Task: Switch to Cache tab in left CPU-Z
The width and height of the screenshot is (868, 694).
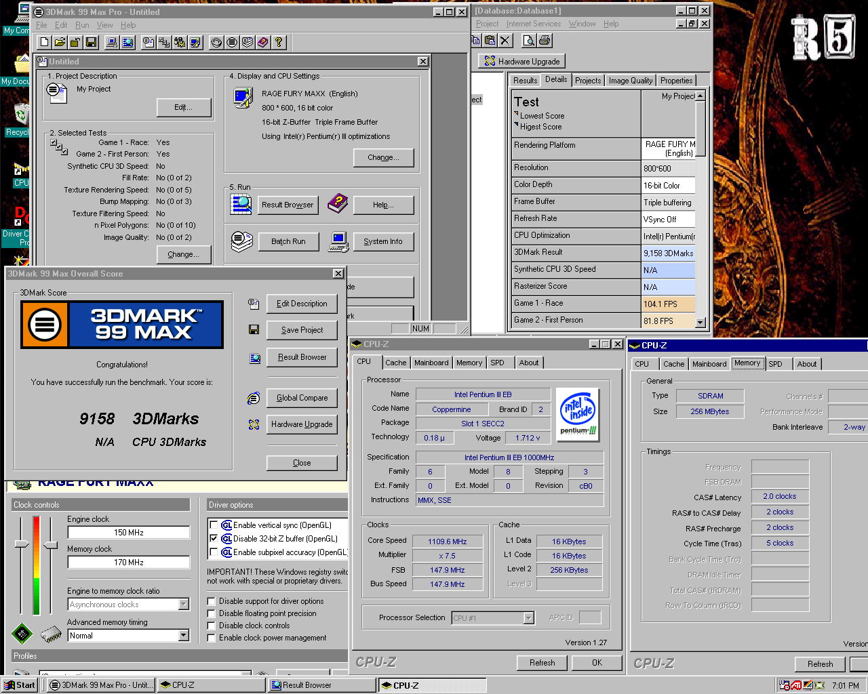Action: (396, 363)
